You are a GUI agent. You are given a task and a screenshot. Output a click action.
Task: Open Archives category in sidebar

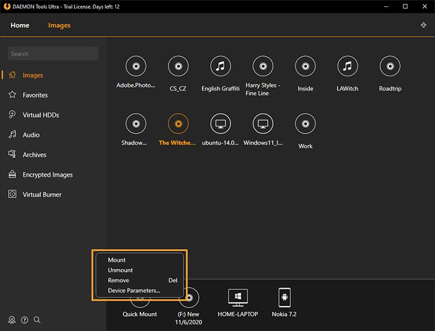pyautogui.click(x=34, y=155)
